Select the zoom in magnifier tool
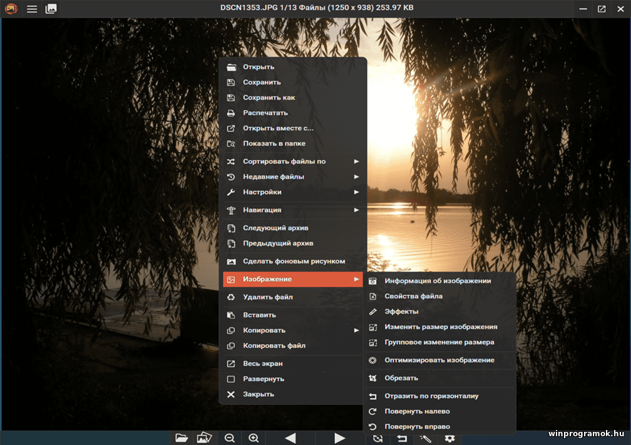The image size is (631, 445). [x=253, y=438]
